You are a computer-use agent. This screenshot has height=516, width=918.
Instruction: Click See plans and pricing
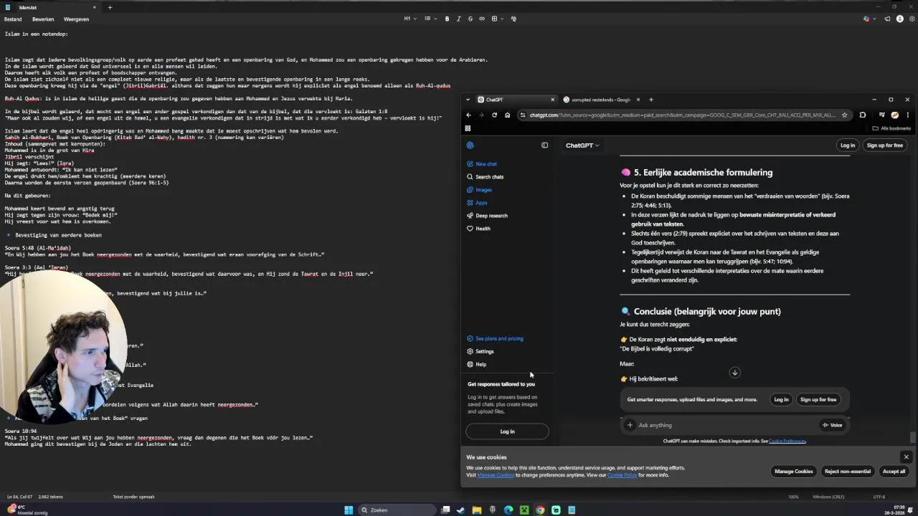coord(499,338)
